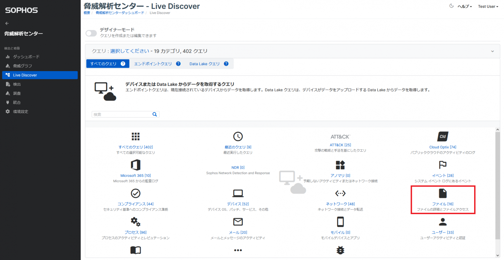The height and width of the screenshot is (260, 504).
Task: Select the コンプライアンス checkmark icon
Action: point(136,194)
